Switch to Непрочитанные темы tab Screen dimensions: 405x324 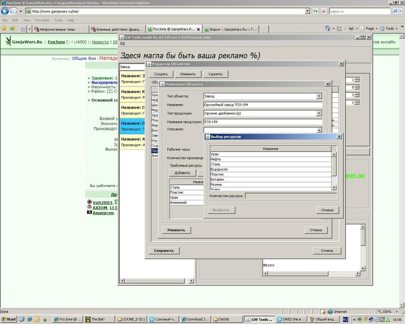point(61,29)
